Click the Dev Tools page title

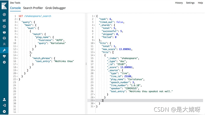point(15,3)
